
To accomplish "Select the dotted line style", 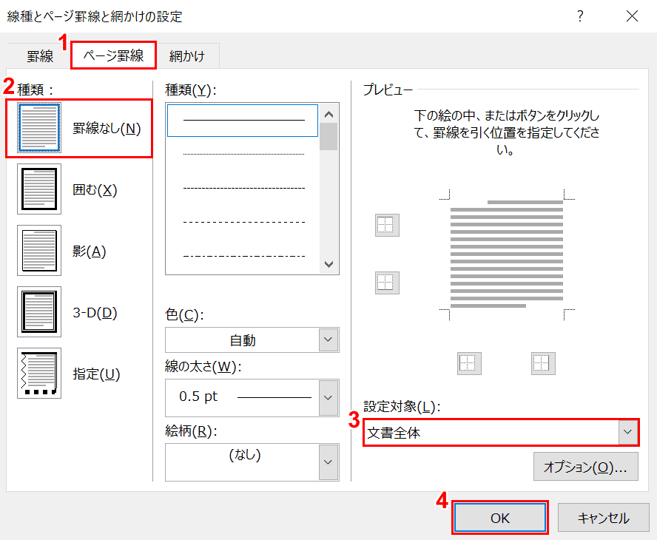I will point(243,154).
